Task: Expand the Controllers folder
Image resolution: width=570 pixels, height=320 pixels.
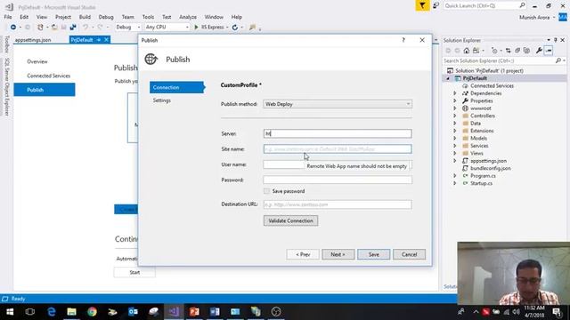Action: point(455,116)
